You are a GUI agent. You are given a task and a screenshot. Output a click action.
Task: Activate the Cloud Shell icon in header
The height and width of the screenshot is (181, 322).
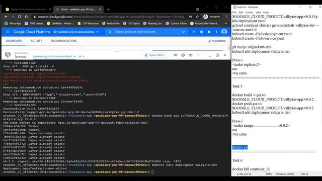(194, 32)
